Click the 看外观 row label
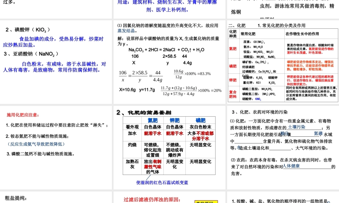The width and height of the screenshot is (339, 203). click(x=132, y=127)
